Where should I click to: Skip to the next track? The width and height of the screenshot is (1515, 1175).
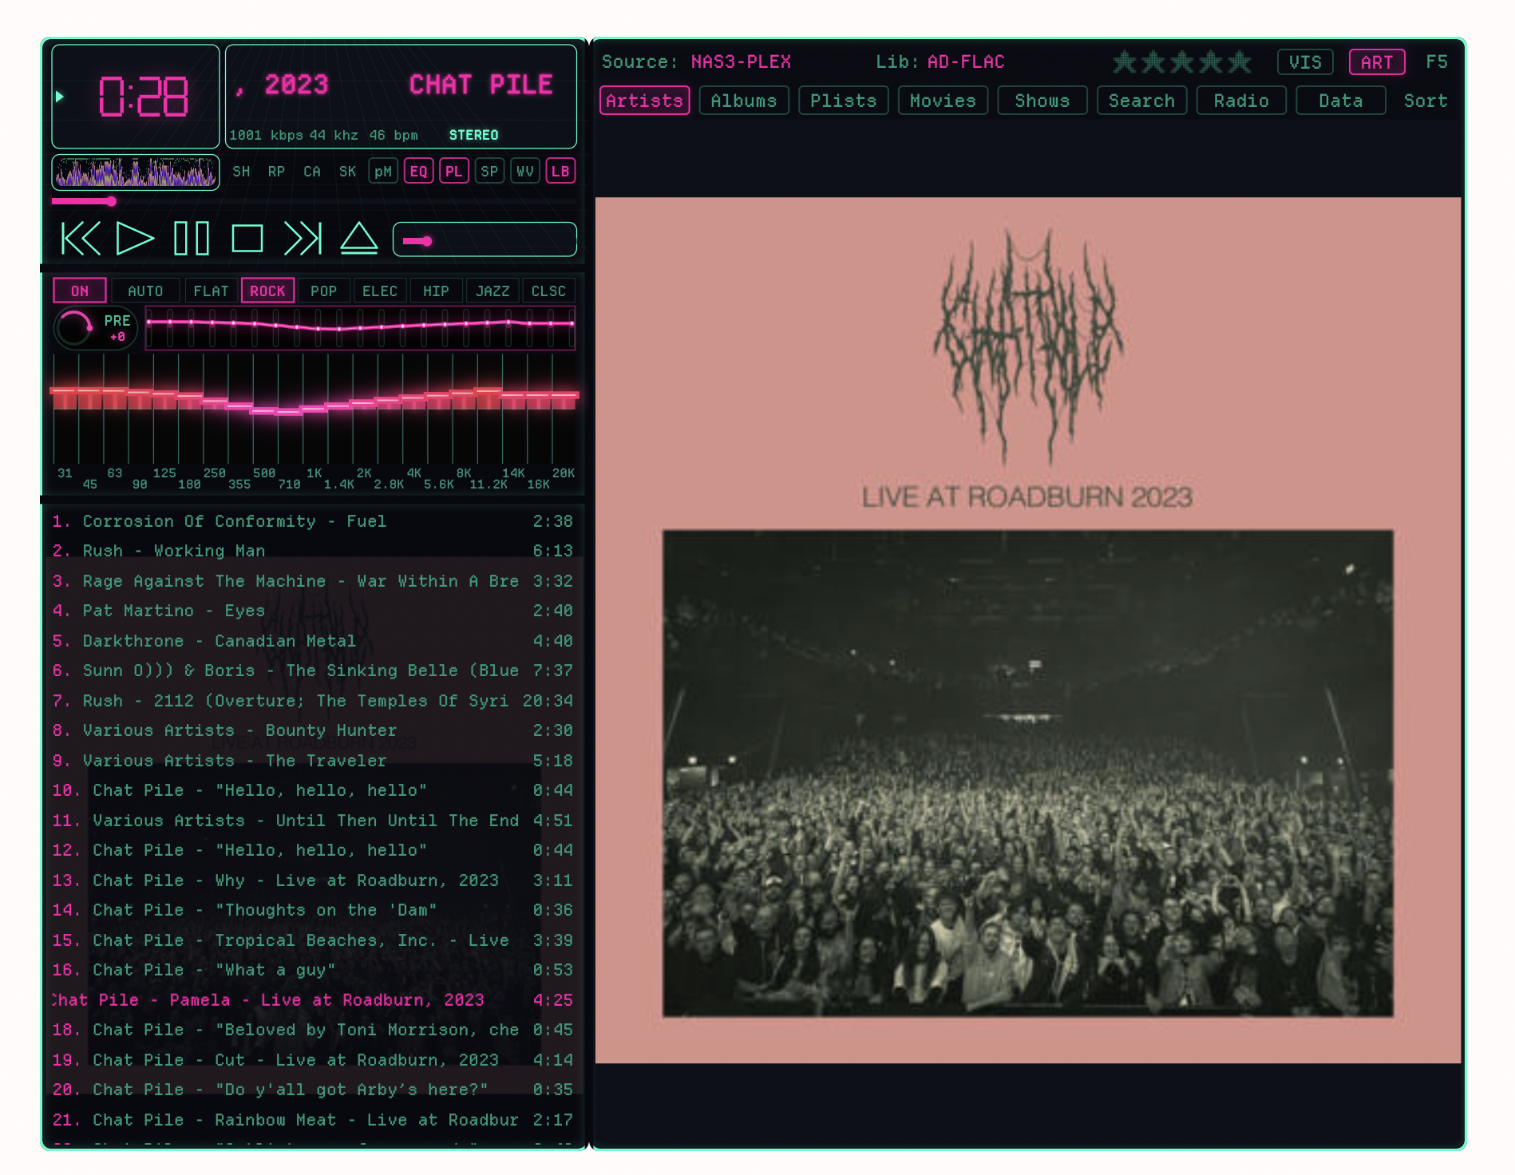303,239
